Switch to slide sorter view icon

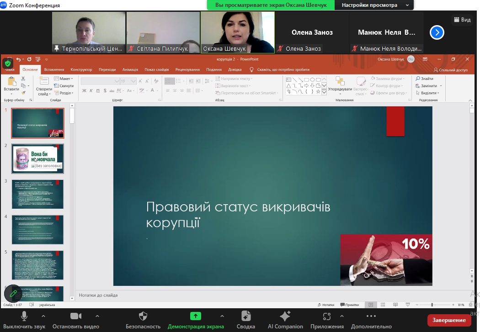pos(383,305)
